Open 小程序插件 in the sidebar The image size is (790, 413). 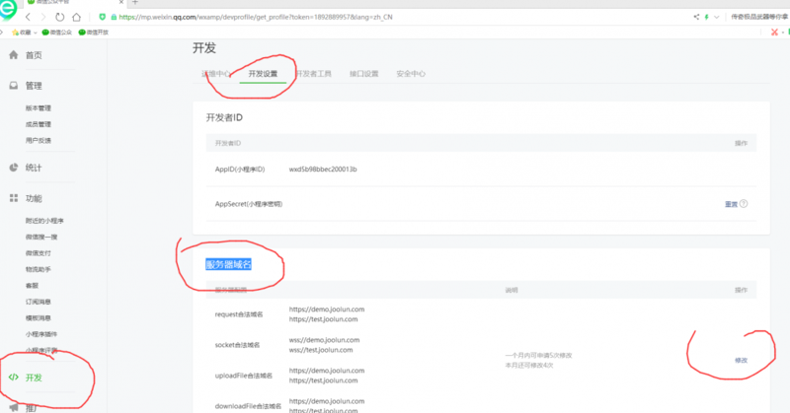click(x=41, y=334)
